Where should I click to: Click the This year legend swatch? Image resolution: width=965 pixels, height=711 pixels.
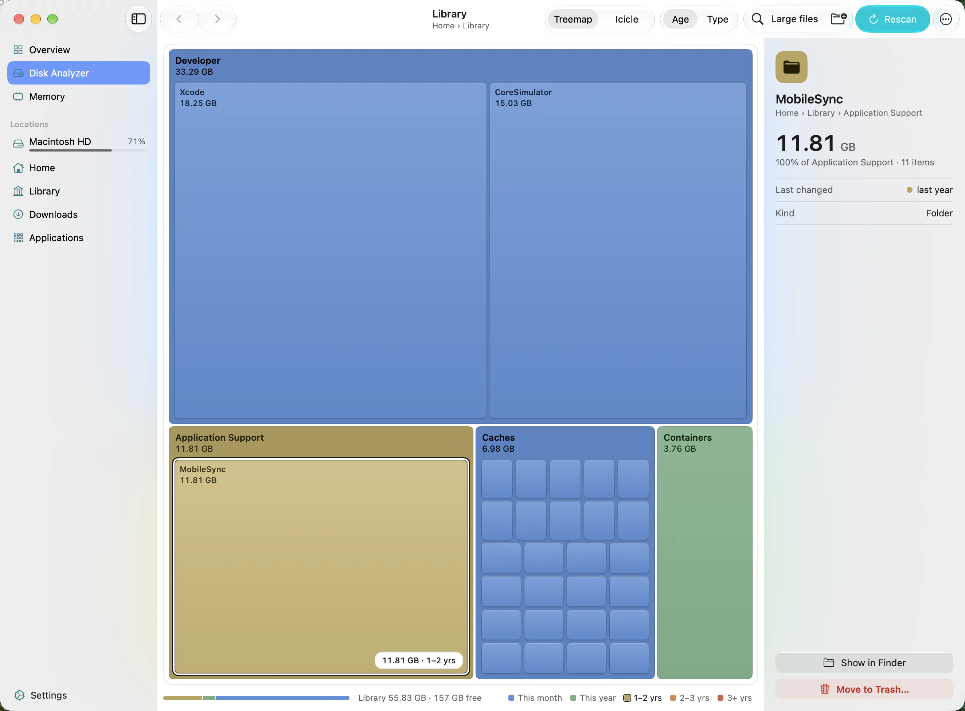(x=573, y=698)
